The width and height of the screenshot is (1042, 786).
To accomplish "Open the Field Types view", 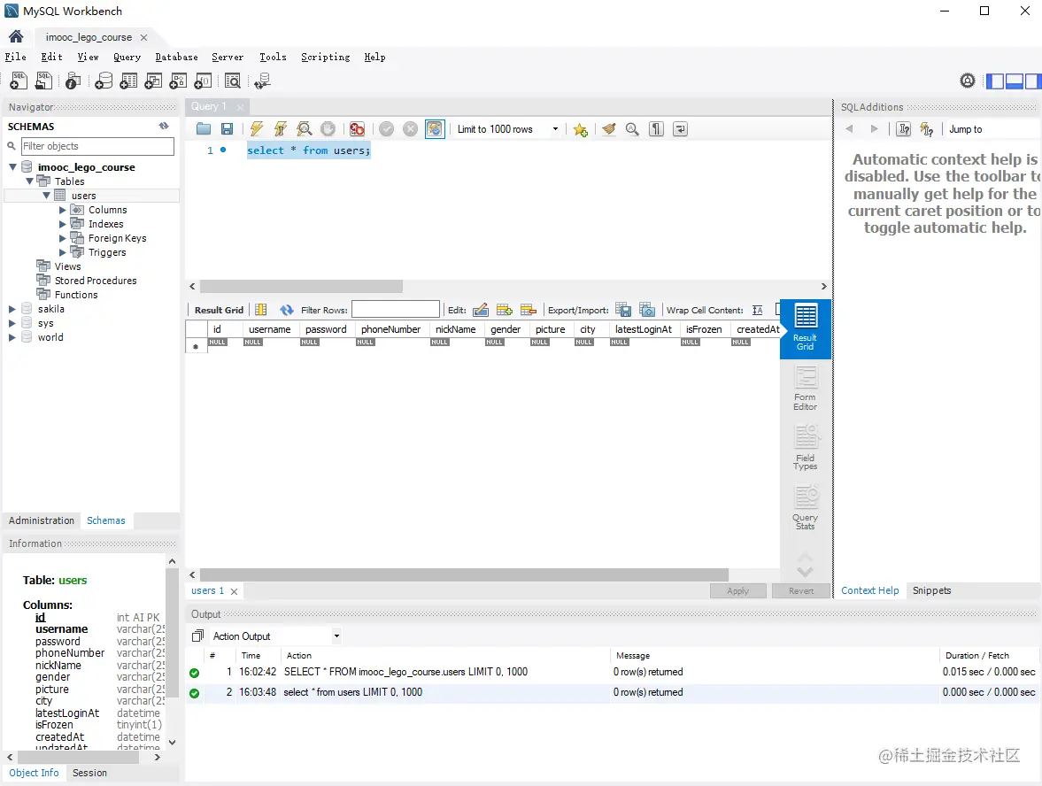I will pyautogui.click(x=805, y=448).
